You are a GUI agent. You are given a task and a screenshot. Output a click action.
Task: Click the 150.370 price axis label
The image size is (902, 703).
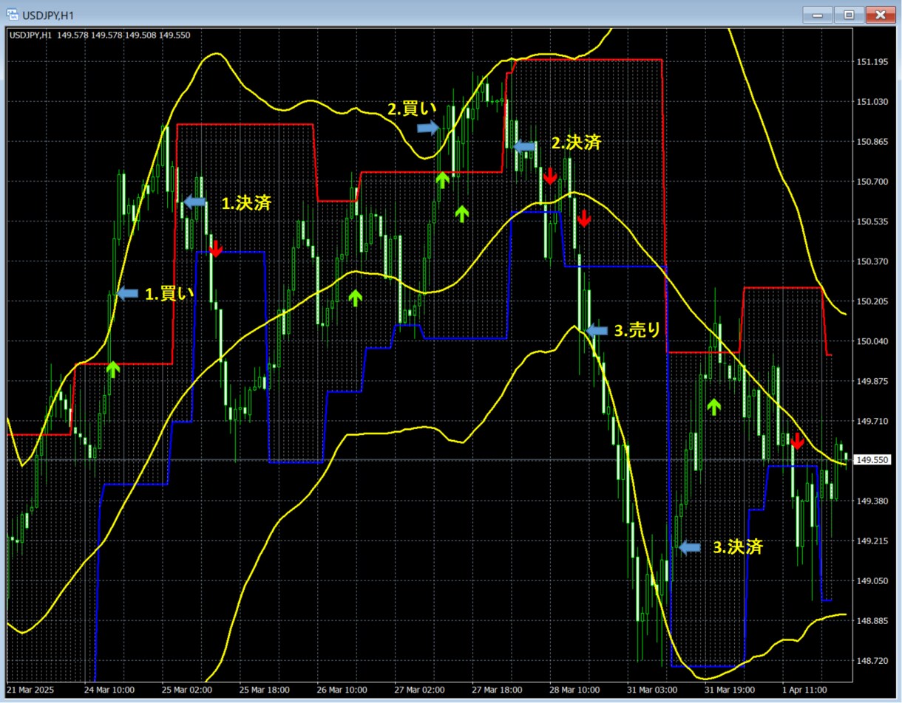click(x=872, y=261)
